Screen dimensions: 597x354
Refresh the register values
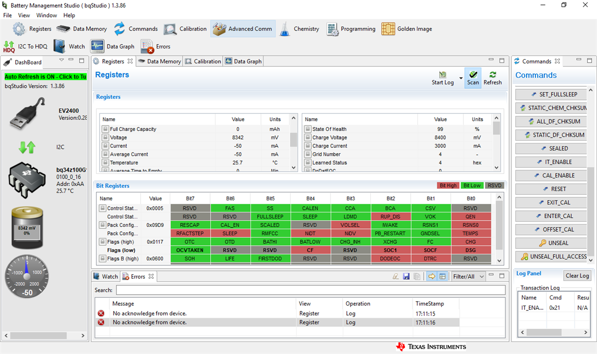coord(493,78)
